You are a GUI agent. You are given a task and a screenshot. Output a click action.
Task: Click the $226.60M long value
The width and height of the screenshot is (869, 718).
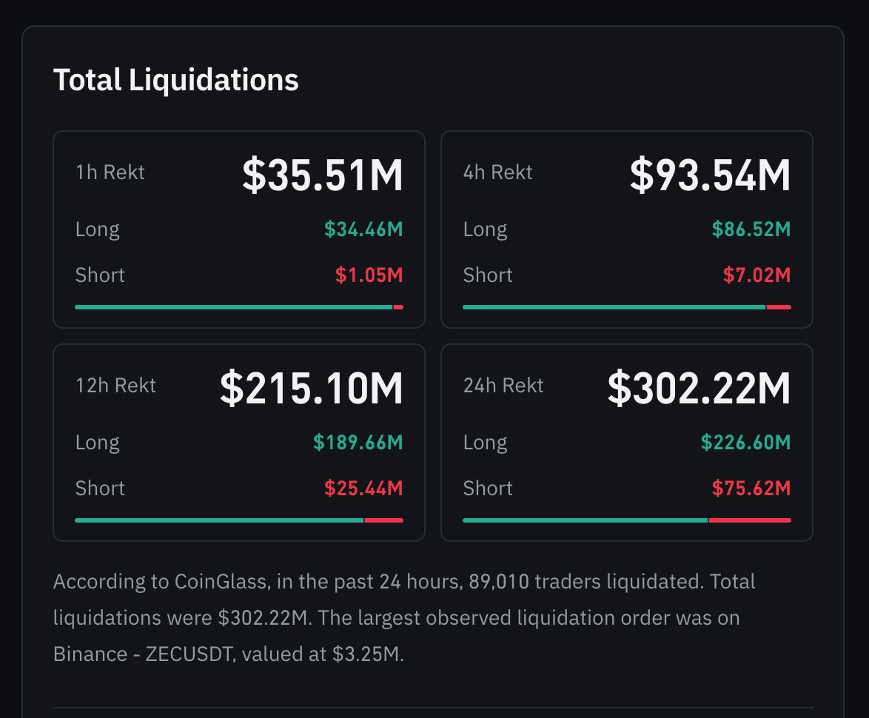coord(746,443)
